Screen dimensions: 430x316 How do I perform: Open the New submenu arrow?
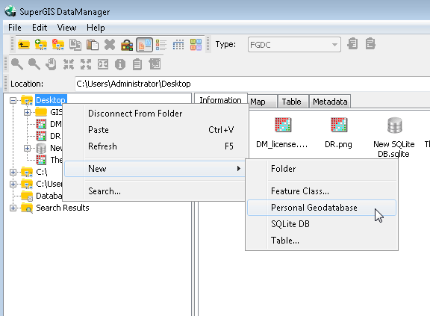point(239,168)
